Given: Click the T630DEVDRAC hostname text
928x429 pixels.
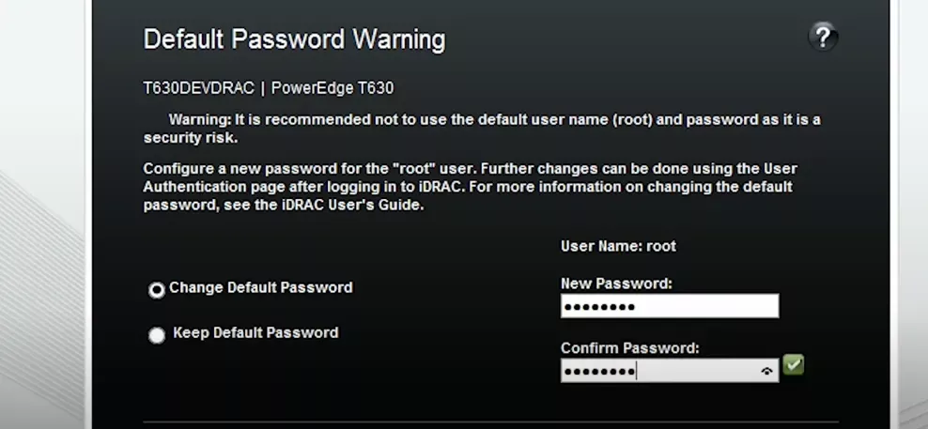Looking at the screenshot, I should click(x=197, y=89).
